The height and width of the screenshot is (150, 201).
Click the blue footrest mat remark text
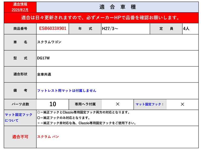point(67,91)
